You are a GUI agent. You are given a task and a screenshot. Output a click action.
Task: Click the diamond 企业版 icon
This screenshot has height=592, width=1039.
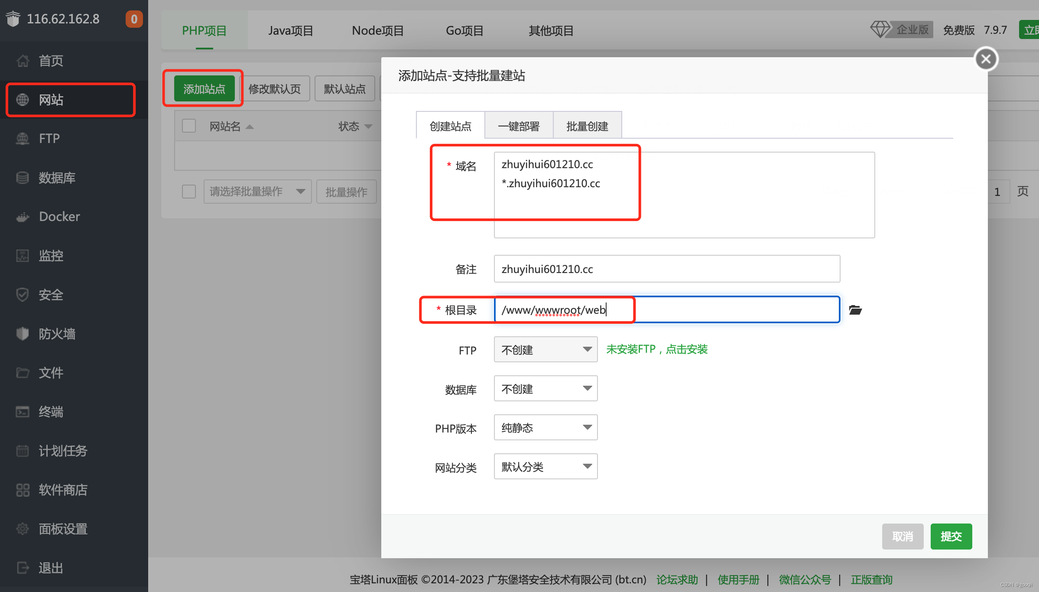point(880,29)
